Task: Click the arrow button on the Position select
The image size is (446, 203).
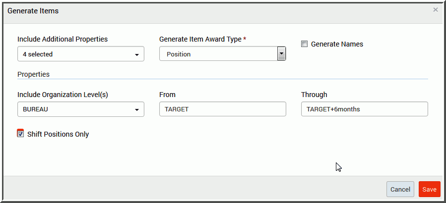Action: point(281,54)
